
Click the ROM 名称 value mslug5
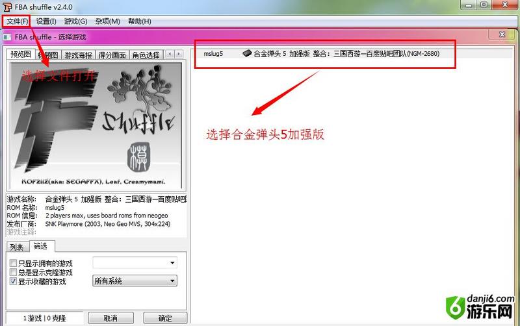point(55,208)
